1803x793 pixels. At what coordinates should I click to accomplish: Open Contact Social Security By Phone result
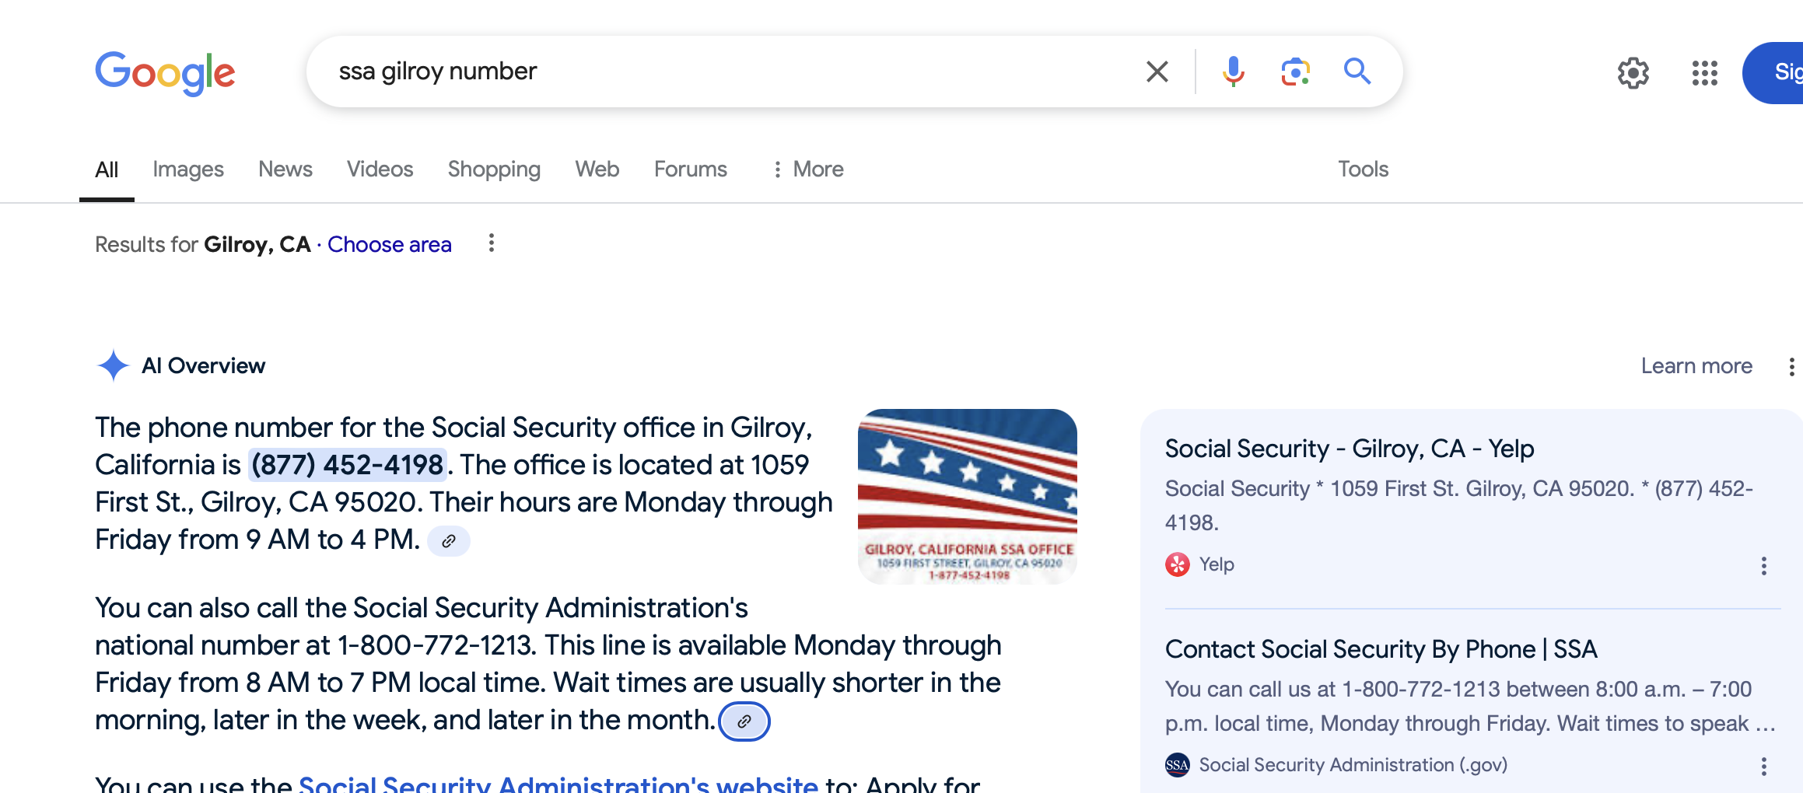click(1381, 649)
